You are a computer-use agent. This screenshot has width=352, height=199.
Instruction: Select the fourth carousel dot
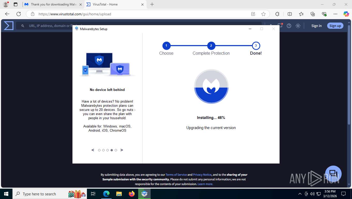[112, 150]
